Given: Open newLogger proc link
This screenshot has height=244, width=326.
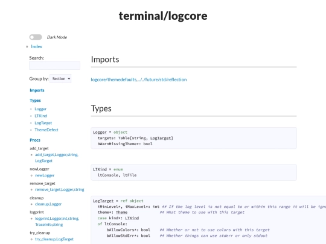Looking at the screenshot, I should 45,175.
